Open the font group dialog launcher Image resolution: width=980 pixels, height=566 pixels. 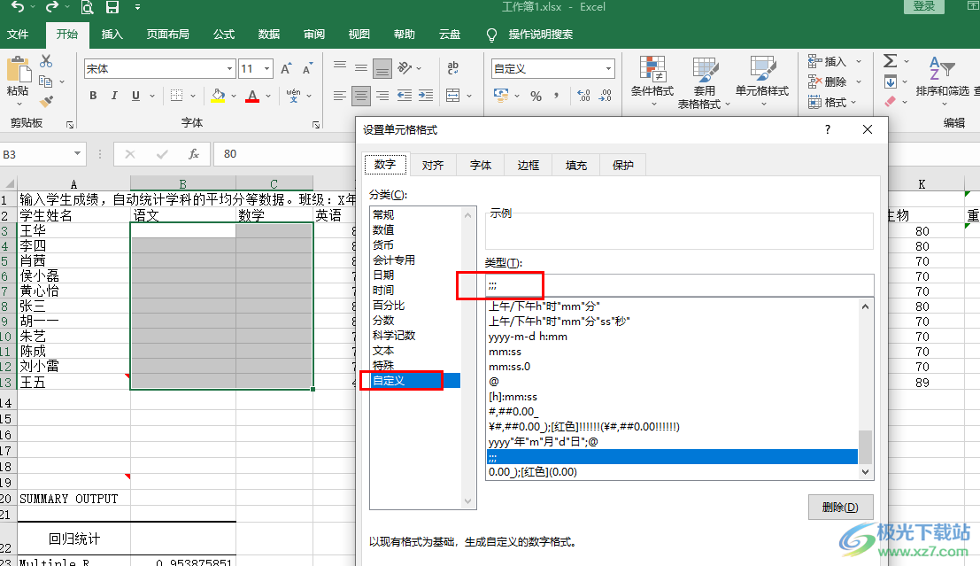point(316,125)
